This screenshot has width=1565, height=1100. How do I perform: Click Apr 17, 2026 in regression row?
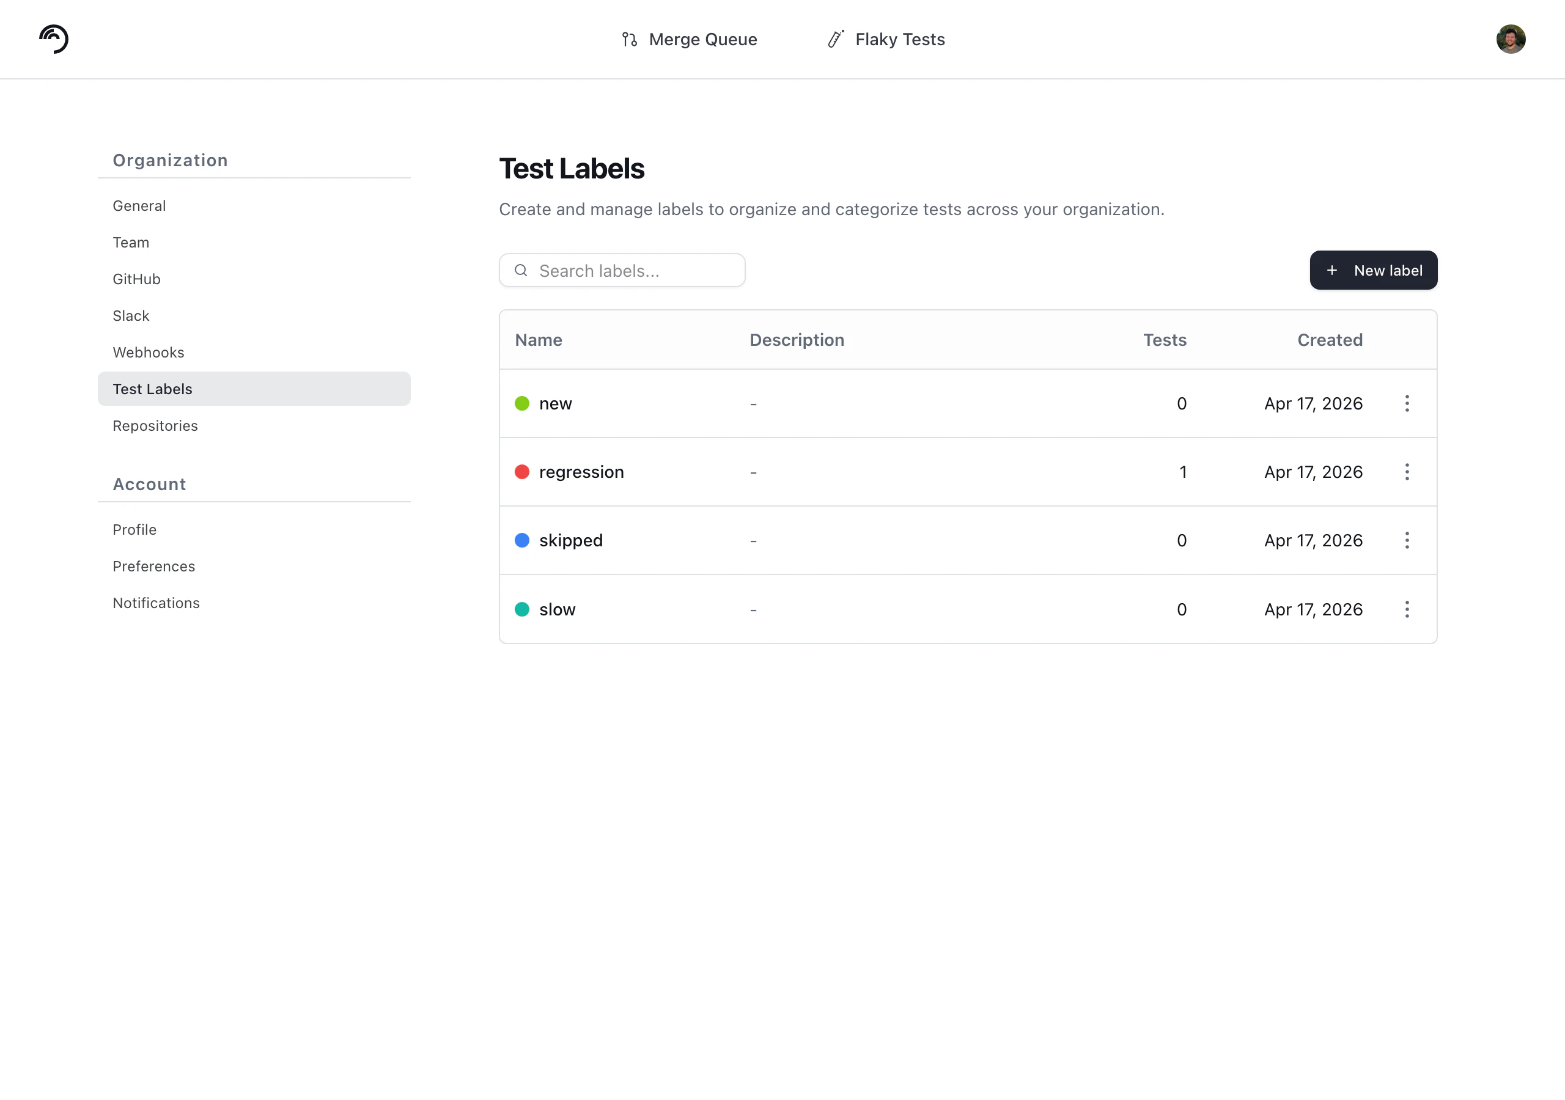point(1314,472)
